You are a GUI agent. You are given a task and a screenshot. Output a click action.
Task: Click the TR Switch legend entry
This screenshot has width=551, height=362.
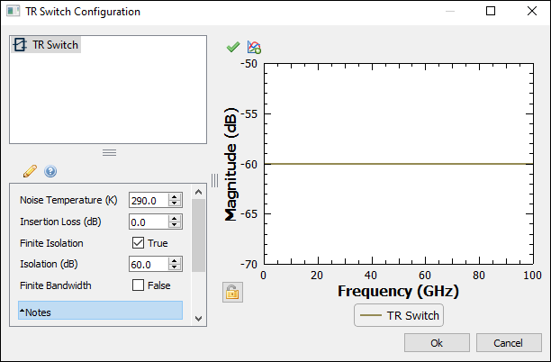point(399,315)
